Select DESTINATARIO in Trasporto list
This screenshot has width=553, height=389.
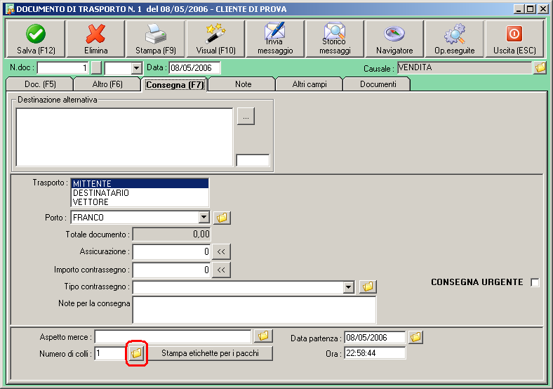click(140, 192)
